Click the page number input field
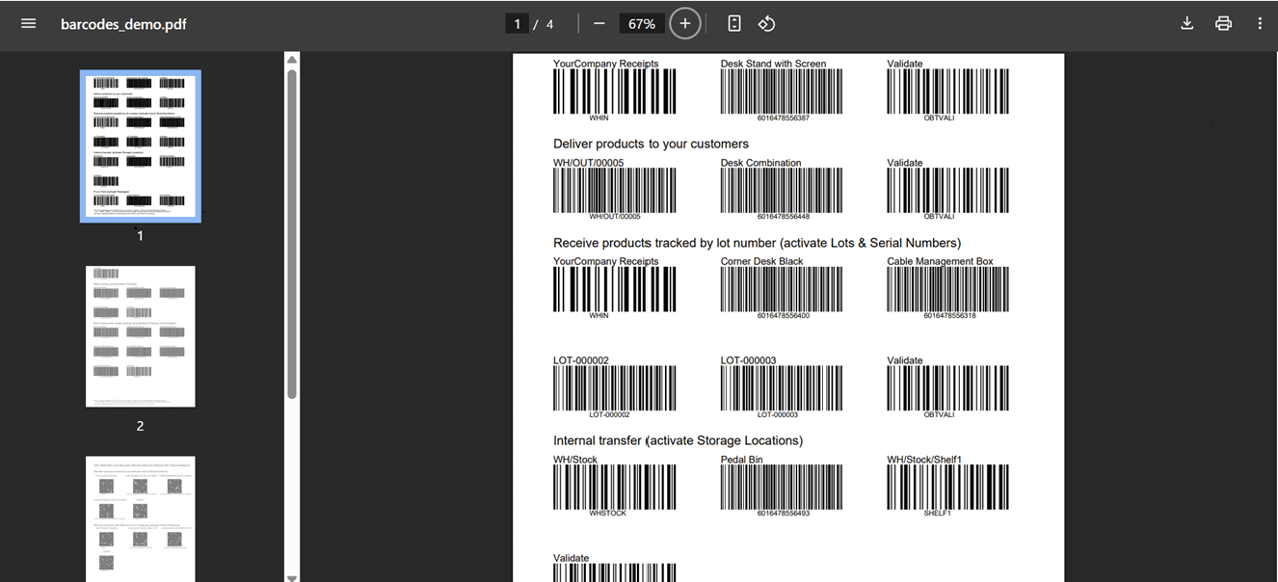This screenshot has width=1278, height=582. pos(518,23)
